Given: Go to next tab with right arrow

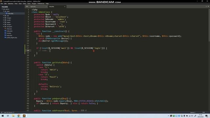Looking at the screenshot, I should (28, 7).
